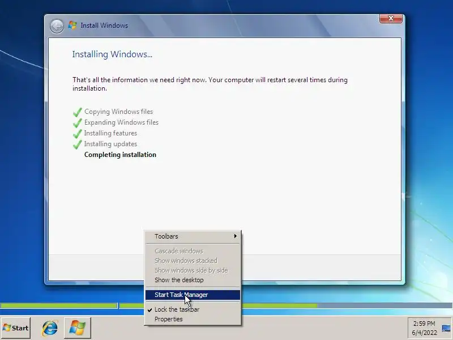
Task: Click the Expanding Windows files text
Action: pyautogui.click(x=121, y=122)
